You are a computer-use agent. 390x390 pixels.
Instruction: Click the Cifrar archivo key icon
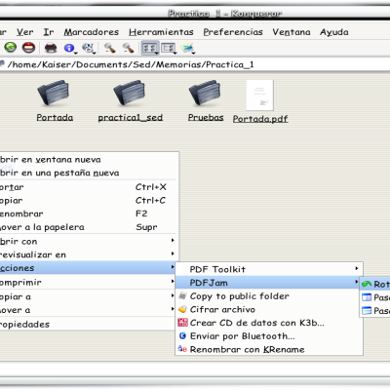click(x=182, y=309)
